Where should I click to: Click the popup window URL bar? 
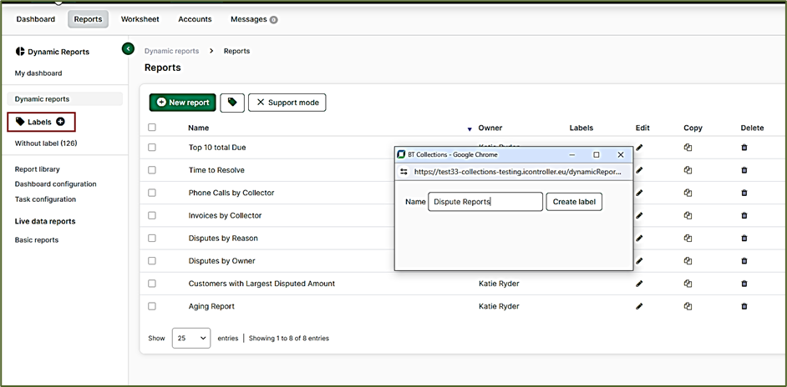pos(517,172)
